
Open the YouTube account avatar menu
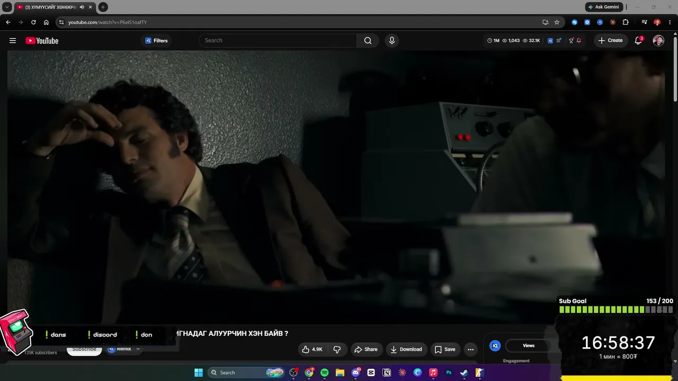(658, 41)
